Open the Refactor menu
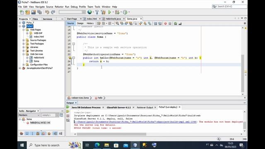The height and width of the screenshot is (149, 265). coord(59,7)
